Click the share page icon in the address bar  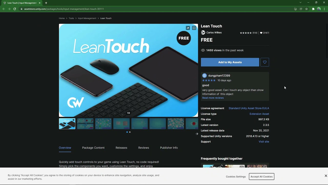coord(301,9)
